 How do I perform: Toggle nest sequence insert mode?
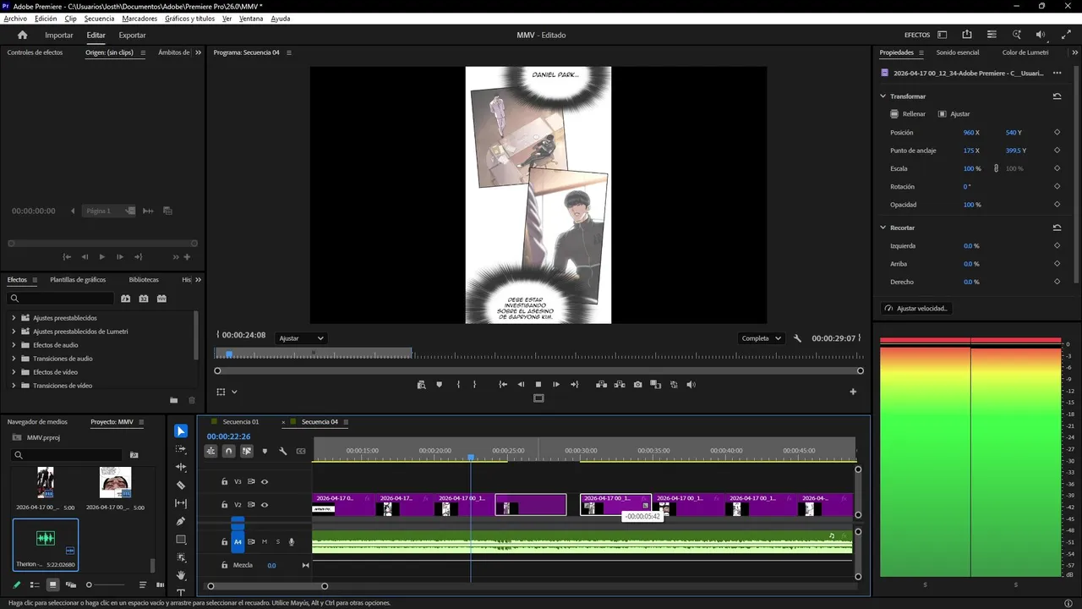[x=210, y=452]
